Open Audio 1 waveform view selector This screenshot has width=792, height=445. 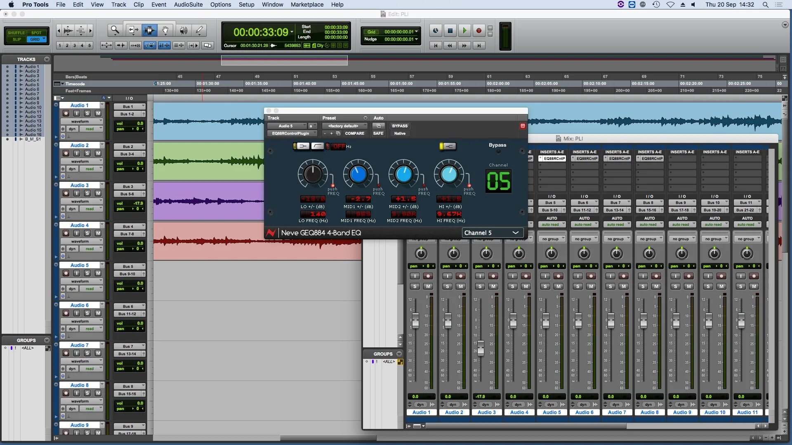coord(82,121)
